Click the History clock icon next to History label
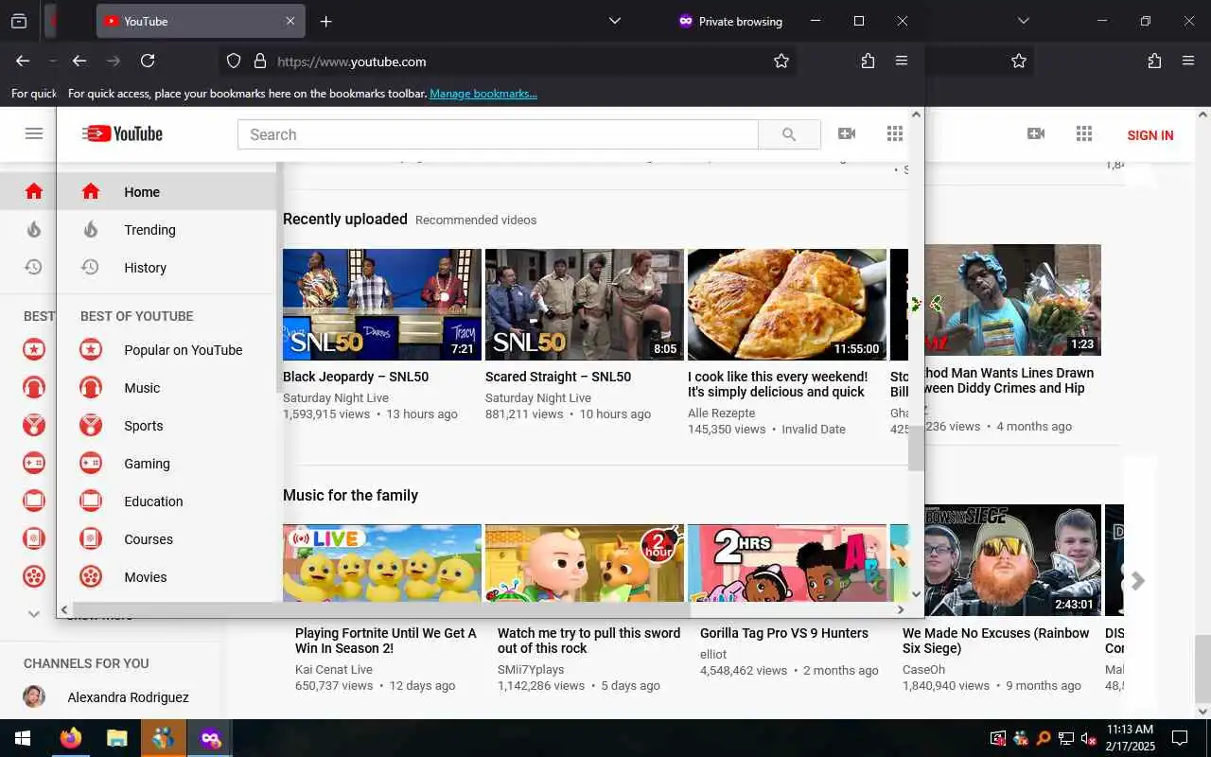Viewport: 1211px width, 757px height. (91, 268)
